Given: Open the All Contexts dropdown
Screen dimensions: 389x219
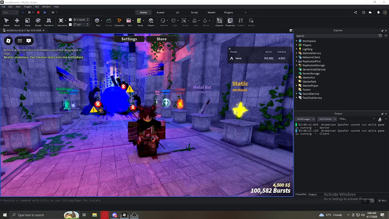Looking at the screenshot, I should [x=327, y=119].
